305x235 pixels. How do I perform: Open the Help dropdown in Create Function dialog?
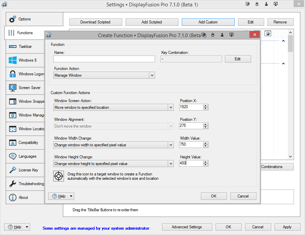pyautogui.click(x=61, y=196)
